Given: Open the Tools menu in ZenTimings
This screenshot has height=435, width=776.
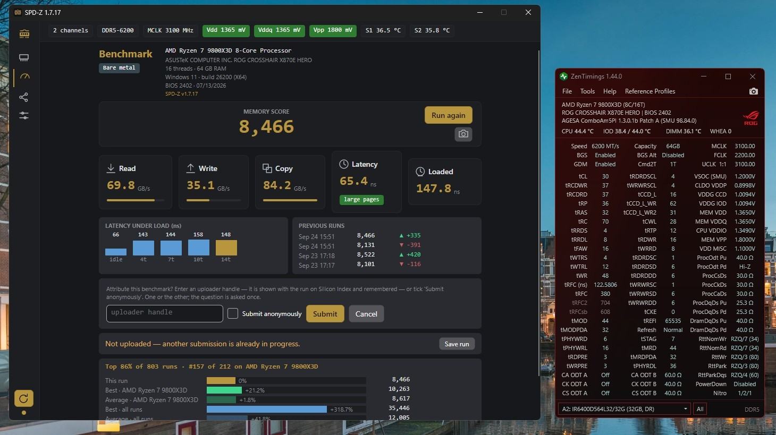Looking at the screenshot, I should click(x=587, y=91).
